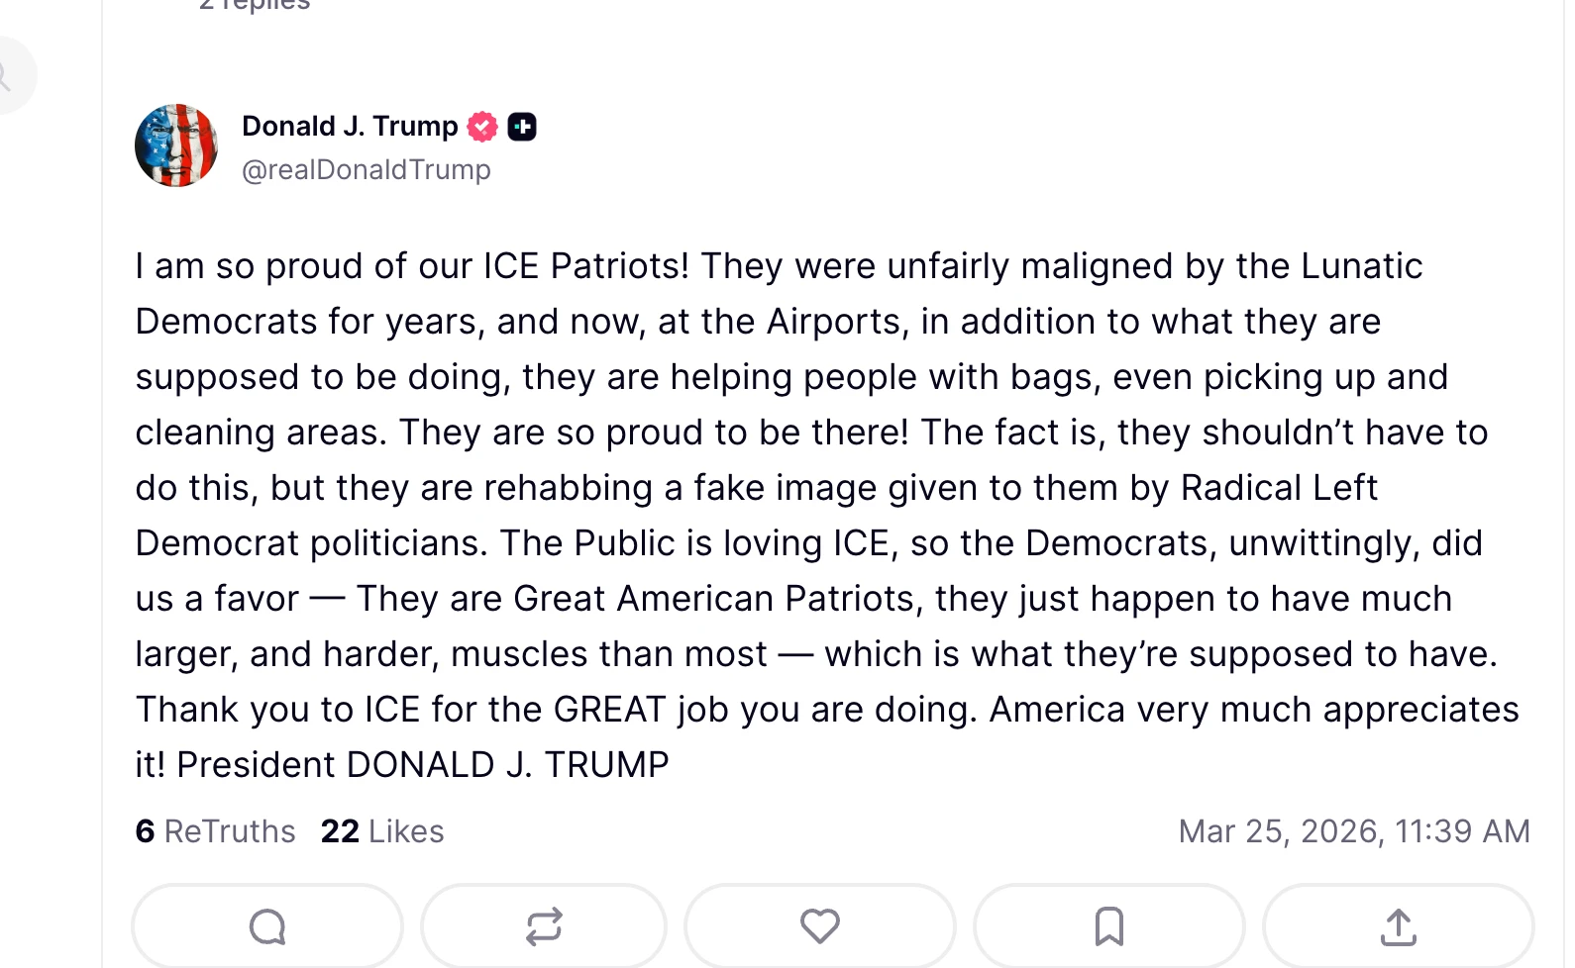Bookmark this post
Image resolution: width=1575 pixels, height=968 pixels.
(x=1109, y=927)
